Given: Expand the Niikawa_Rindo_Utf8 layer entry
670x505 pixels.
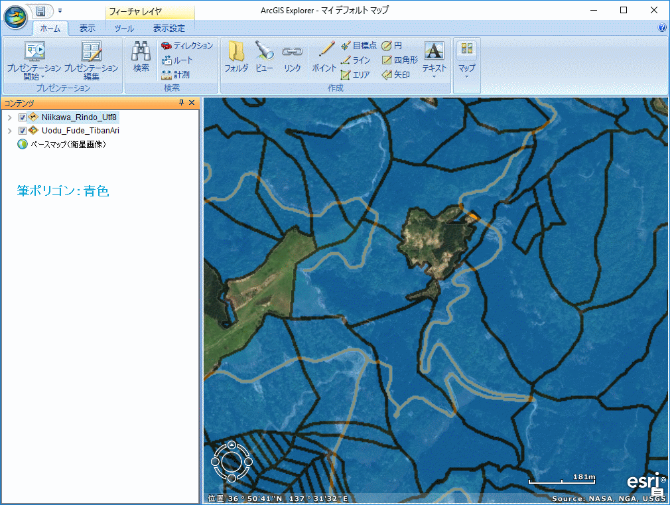Looking at the screenshot, I should pyautogui.click(x=9, y=117).
